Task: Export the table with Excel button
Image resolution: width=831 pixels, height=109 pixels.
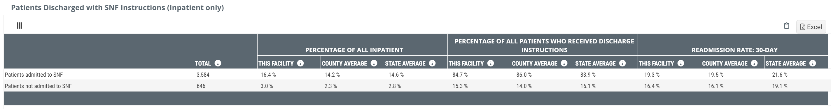Action: [811, 27]
